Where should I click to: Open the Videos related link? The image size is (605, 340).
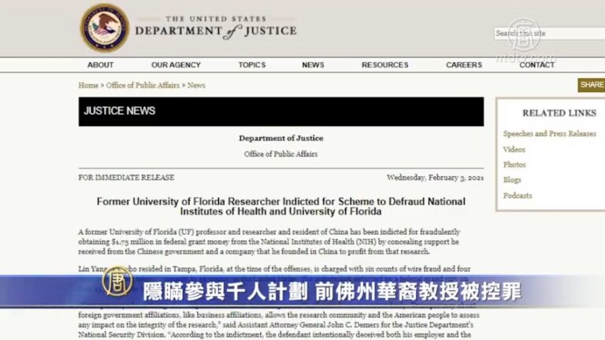pyautogui.click(x=514, y=150)
